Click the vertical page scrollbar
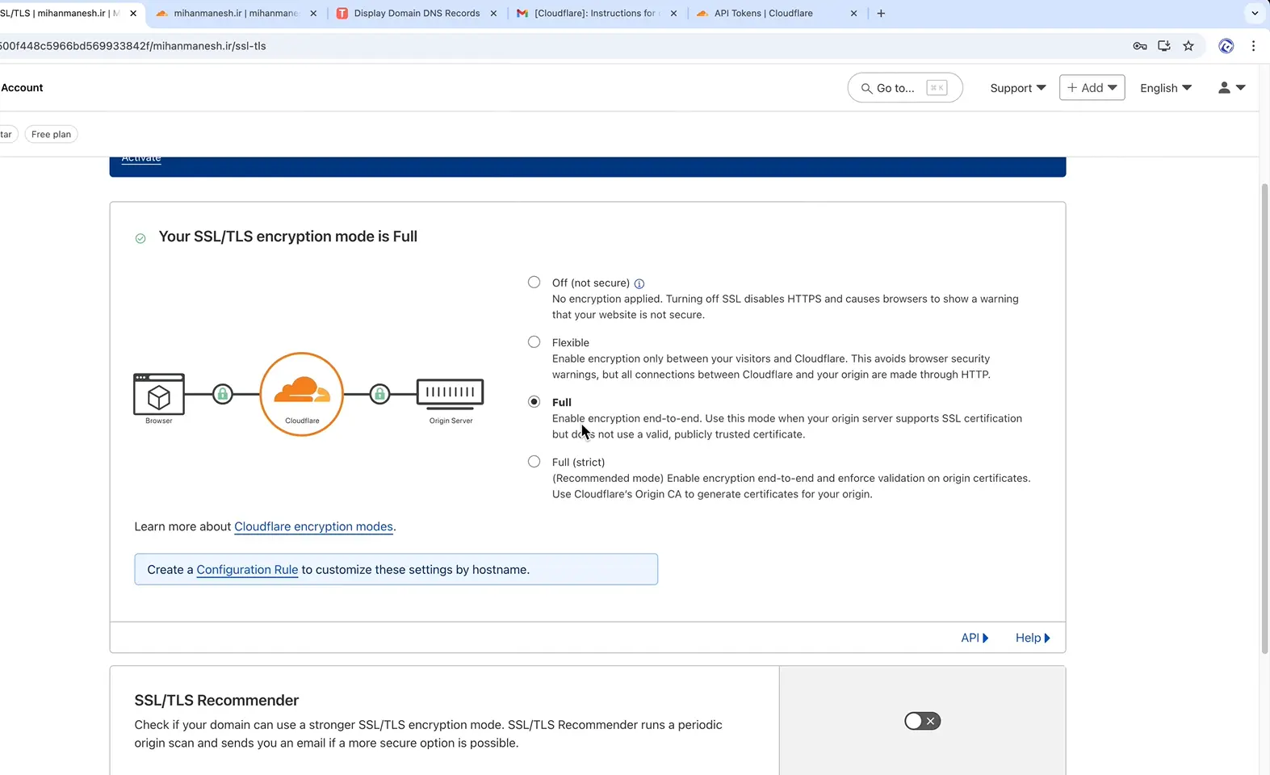Image resolution: width=1270 pixels, height=775 pixels. 1264,417
